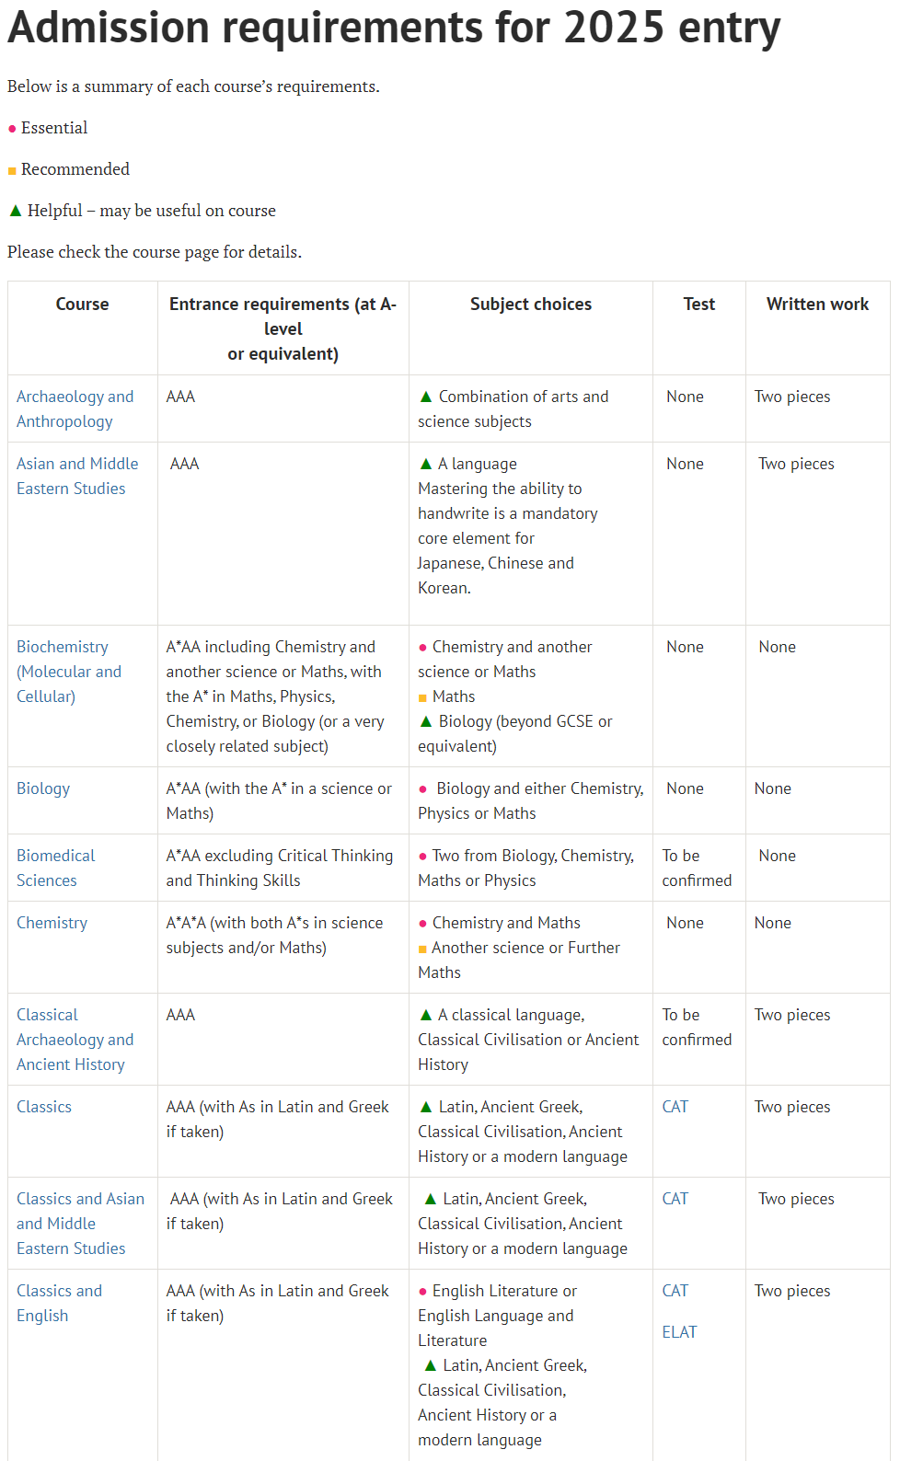
Task: Go to Biochemistry (Molecular and Cellular) course
Action: (x=69, y=672)
